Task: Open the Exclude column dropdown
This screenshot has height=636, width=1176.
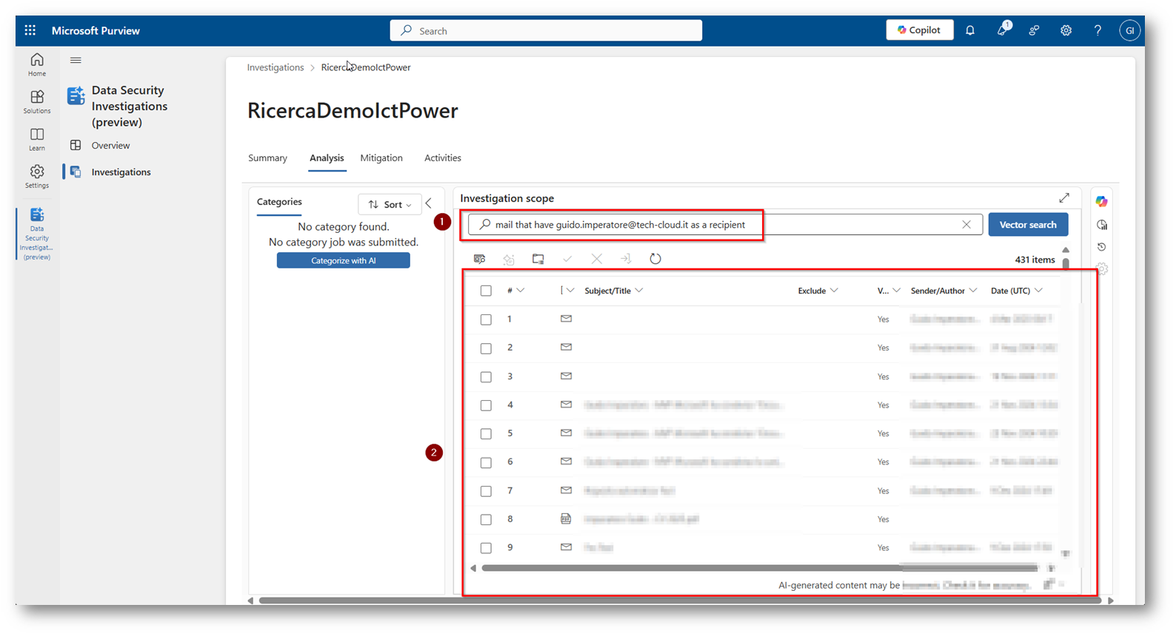Action: click(835, 291)
